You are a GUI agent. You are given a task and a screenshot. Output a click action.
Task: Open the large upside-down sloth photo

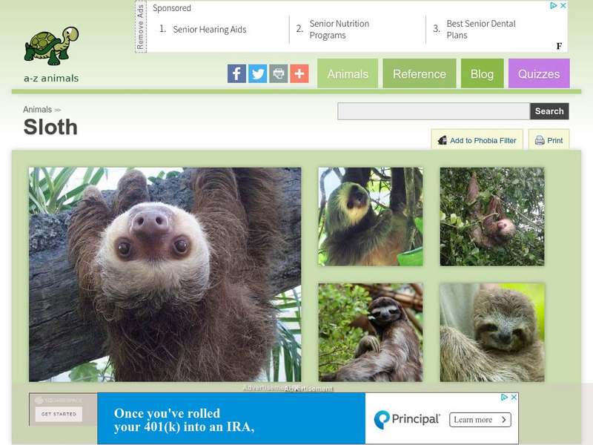point(165,274)
